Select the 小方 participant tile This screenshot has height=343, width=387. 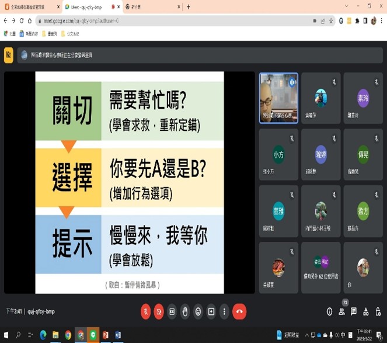coord(278,154)
